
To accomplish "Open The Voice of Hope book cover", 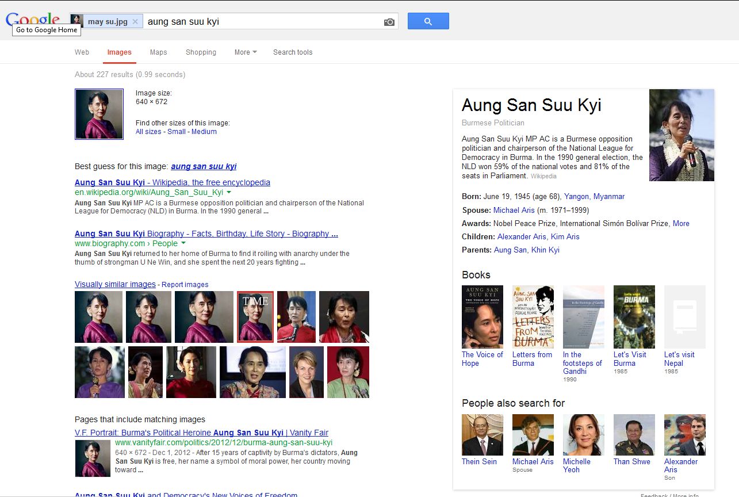I will coord(483,317).
